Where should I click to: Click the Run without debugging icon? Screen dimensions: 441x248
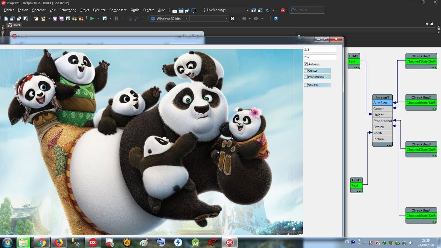pos(105,19)
